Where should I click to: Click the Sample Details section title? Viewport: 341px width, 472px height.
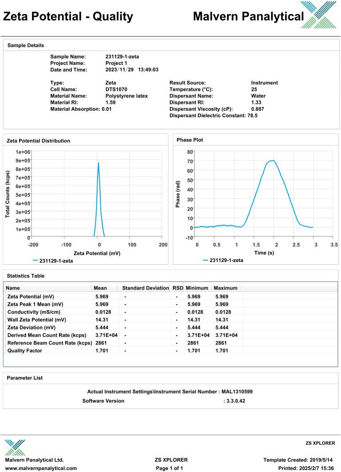26,45
